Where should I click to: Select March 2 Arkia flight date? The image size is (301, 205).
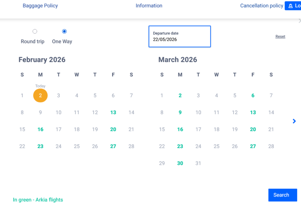[180, 95]
